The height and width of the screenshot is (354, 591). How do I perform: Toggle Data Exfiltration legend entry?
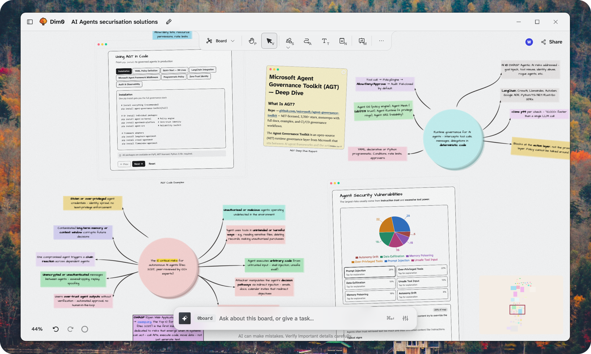coord(392,257)
